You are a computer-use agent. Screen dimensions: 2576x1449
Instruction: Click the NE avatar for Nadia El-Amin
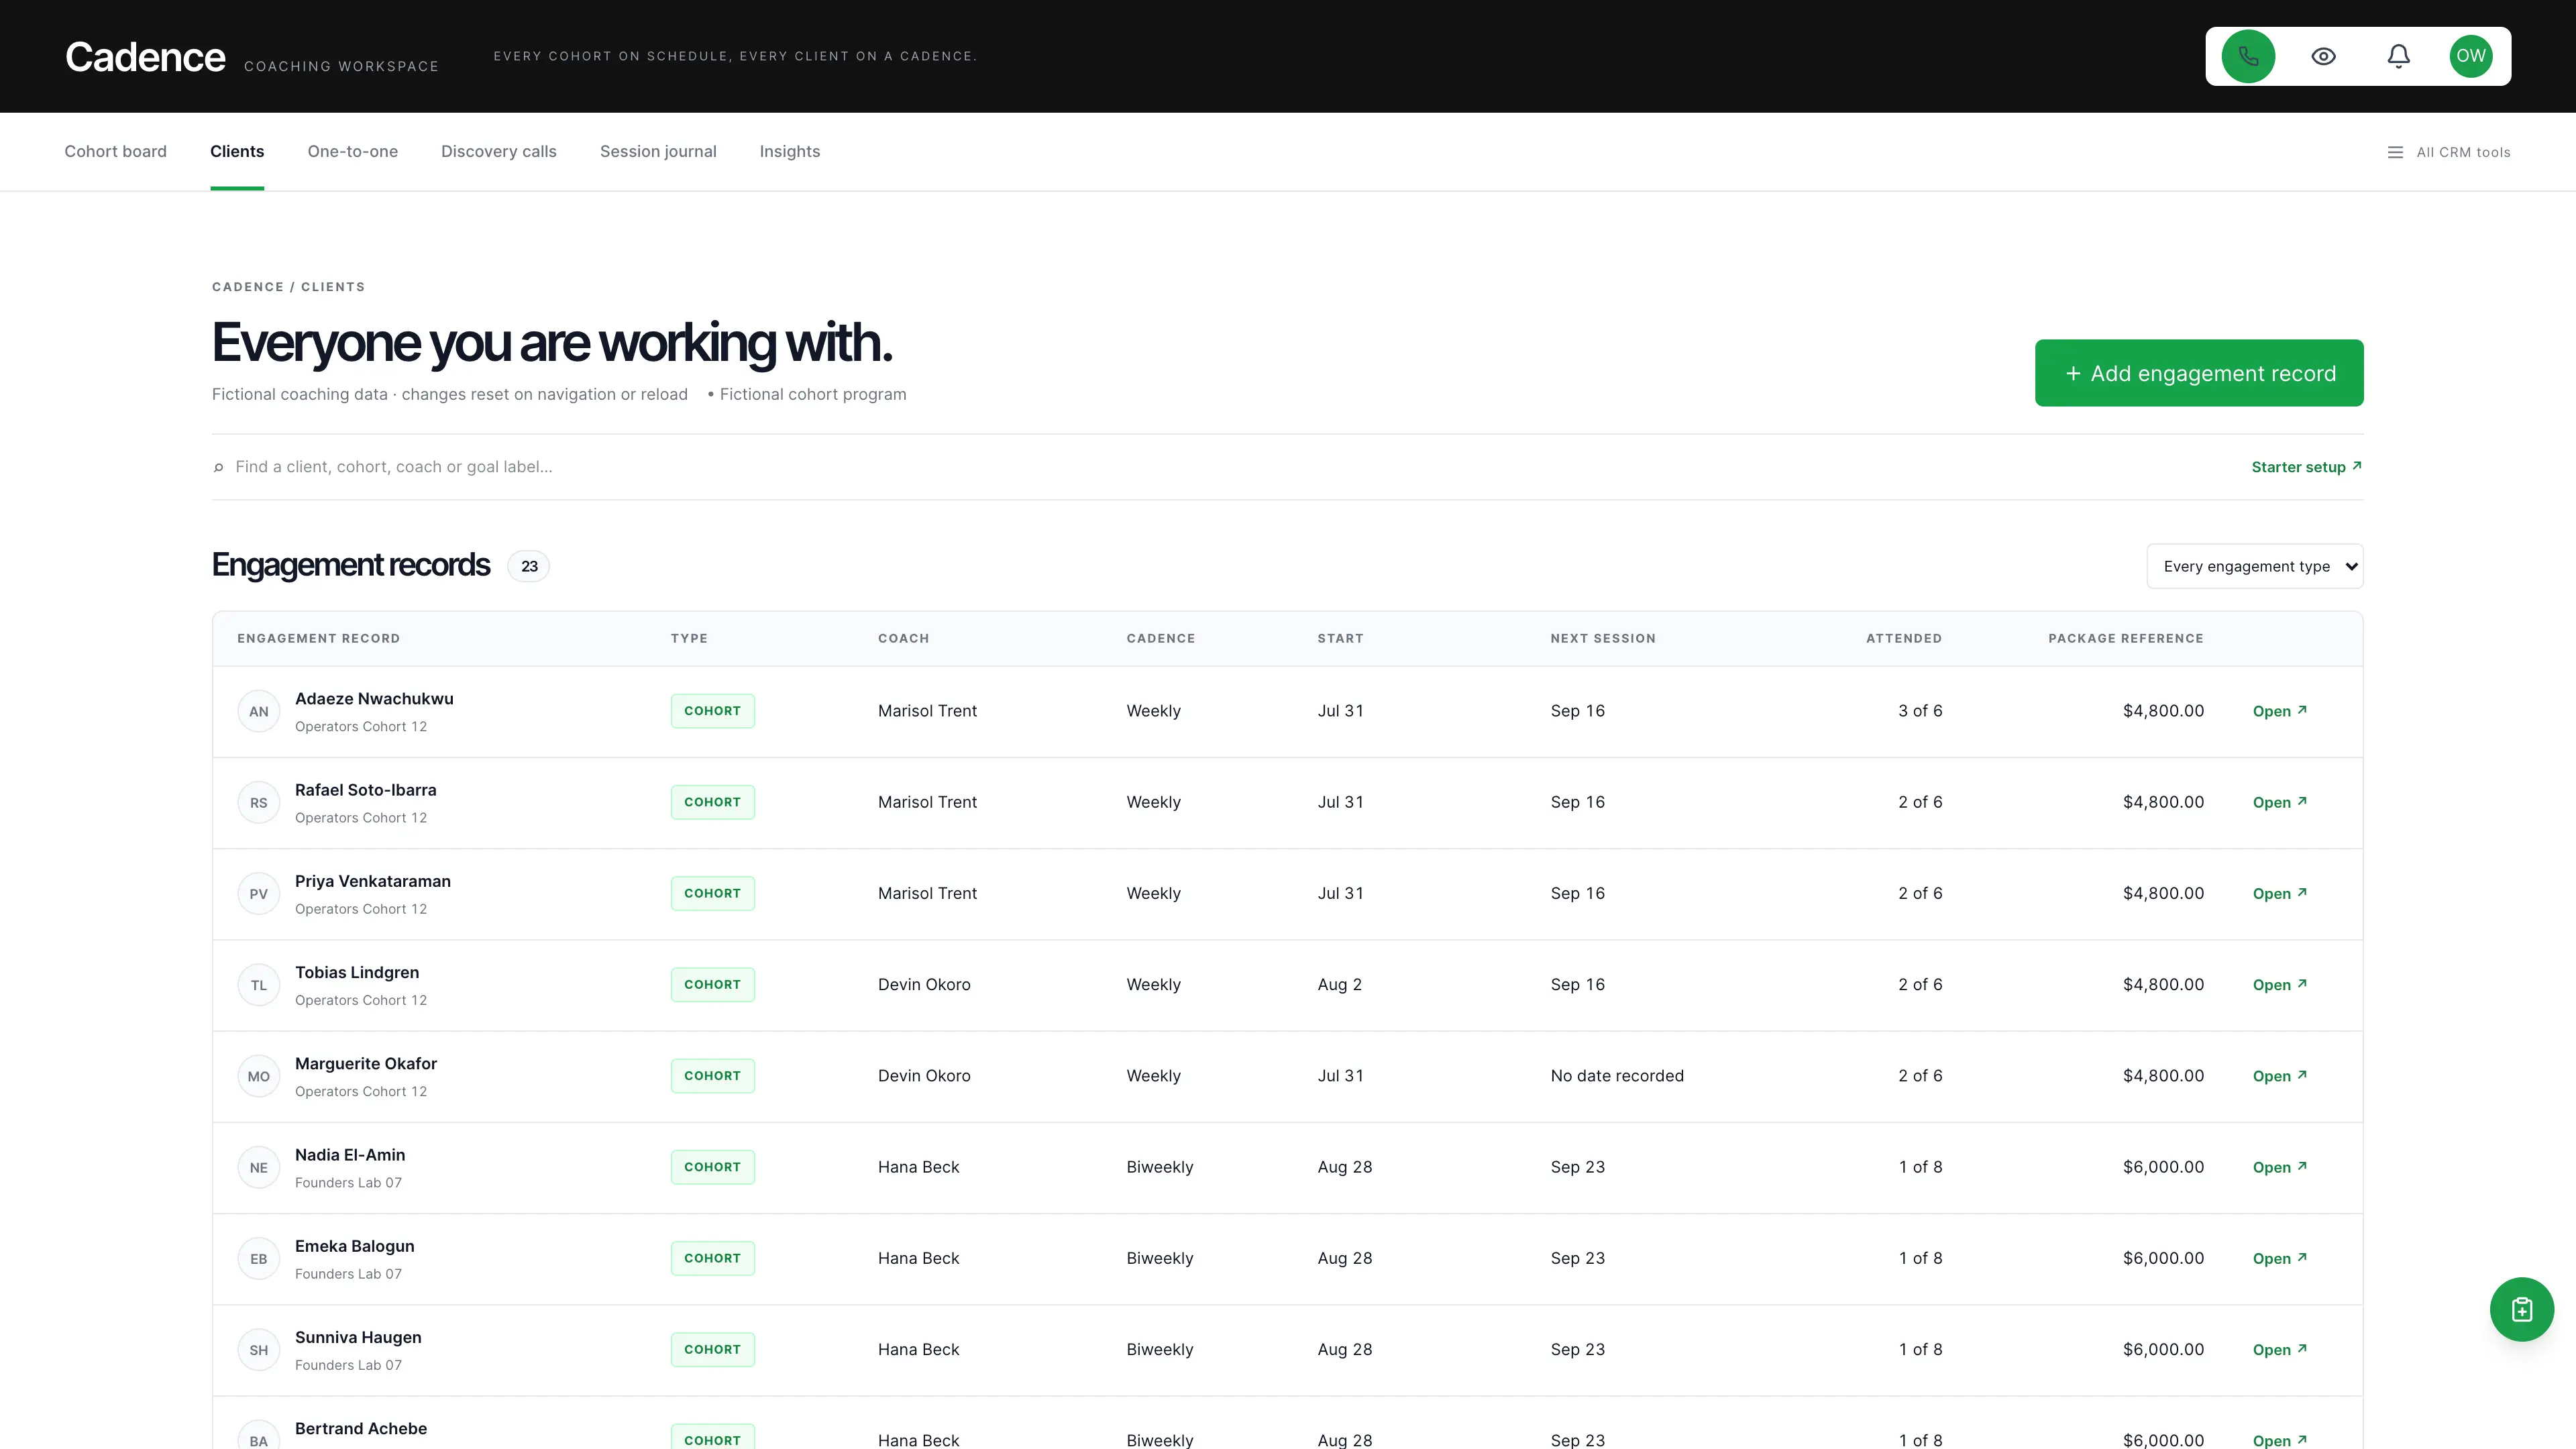(258, 1167)
